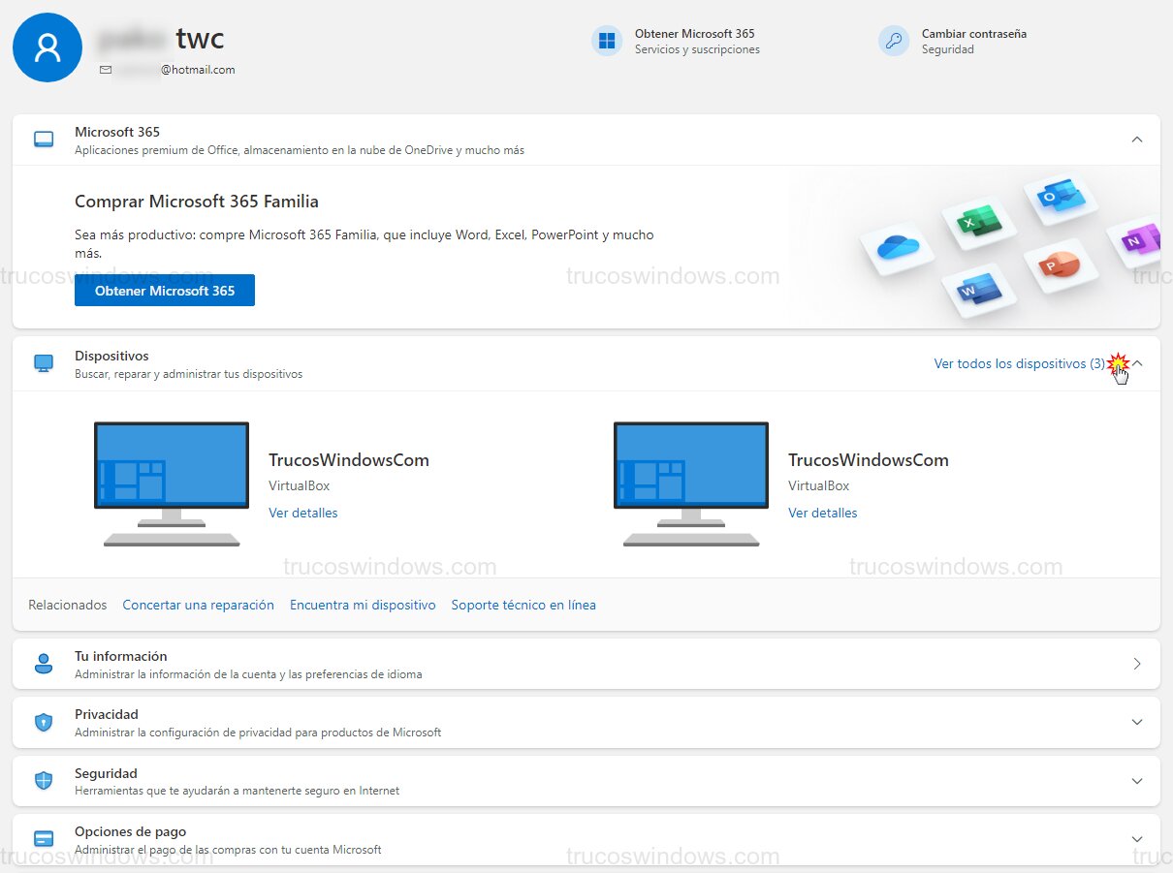The height and width of the screenshot is (873, 1173).
Task: Expand the Seguridad section
Action: [x=1136, y=780]
